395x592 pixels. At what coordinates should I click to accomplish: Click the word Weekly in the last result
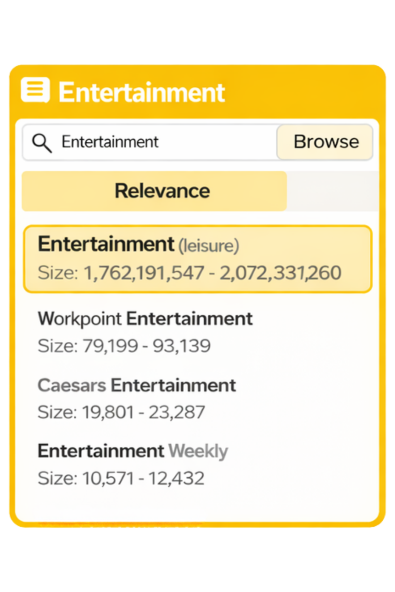click(198, 452)
